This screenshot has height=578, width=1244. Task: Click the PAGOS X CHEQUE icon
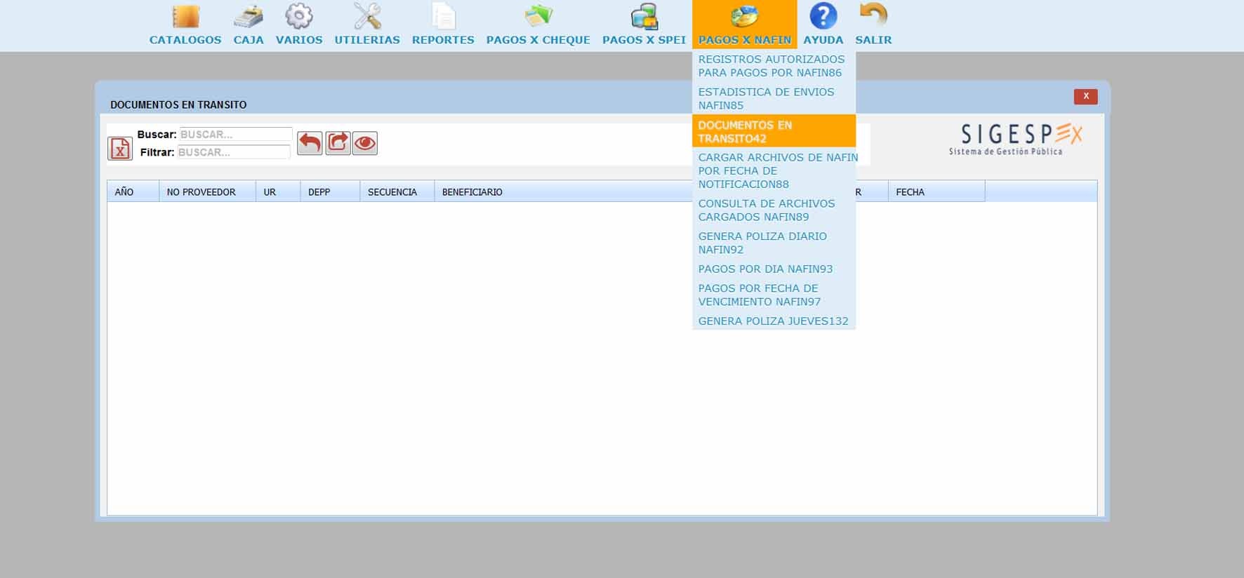(x=538, y=16)
